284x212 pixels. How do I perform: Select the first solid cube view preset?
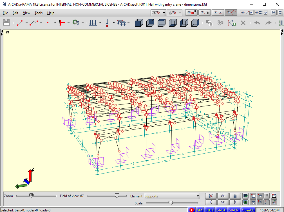click(x=138, y=23)
